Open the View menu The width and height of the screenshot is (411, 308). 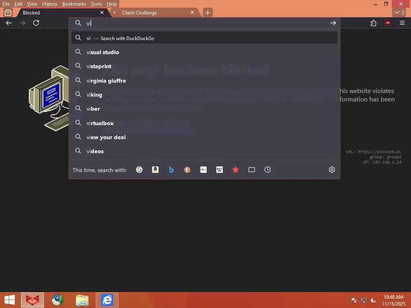[x=32, y=4]
